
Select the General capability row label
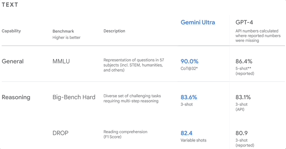pyautogui.click(x=13, y=61)
